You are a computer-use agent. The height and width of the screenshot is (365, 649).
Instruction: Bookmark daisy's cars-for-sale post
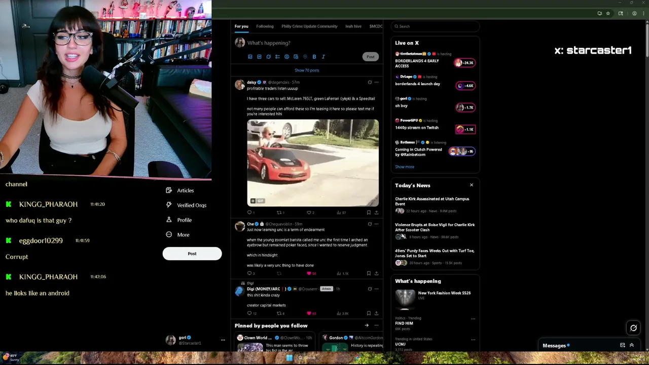pos(369,212)
